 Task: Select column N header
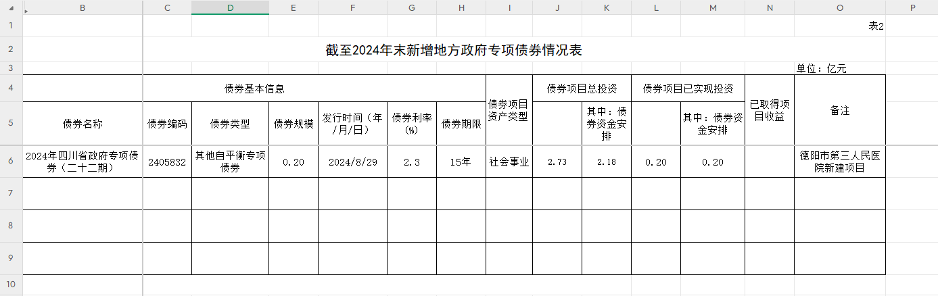[770, 7]
